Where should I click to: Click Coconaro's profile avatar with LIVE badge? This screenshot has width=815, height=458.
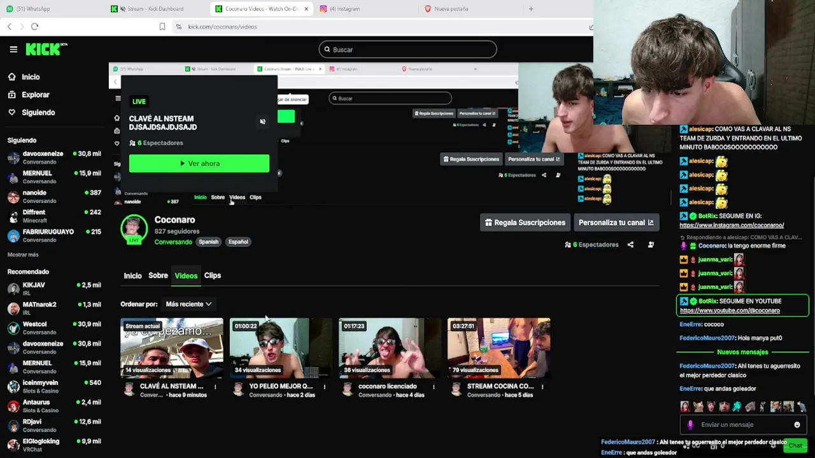(x=134, y=230)
